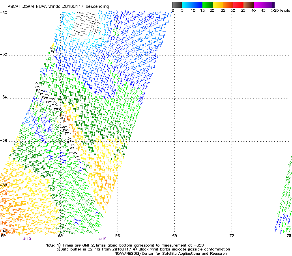The width and height of the screenshot is (292, 256).
Task: Click the yellow 20–25 knots color bar segment
Action: click(218, 5)
